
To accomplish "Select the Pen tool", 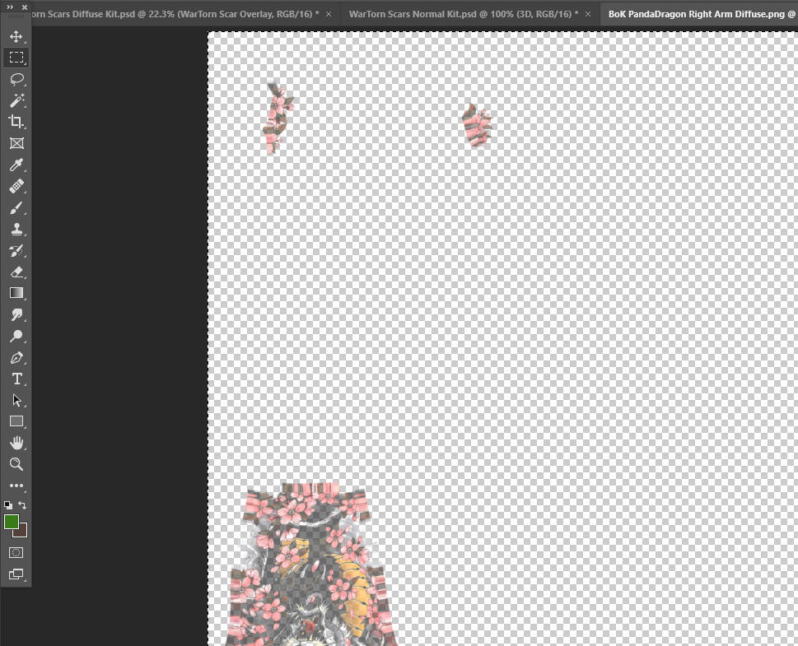I will coord(16,357).
